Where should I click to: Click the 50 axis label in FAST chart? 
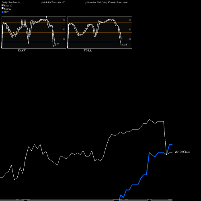[x=64, y=29]
